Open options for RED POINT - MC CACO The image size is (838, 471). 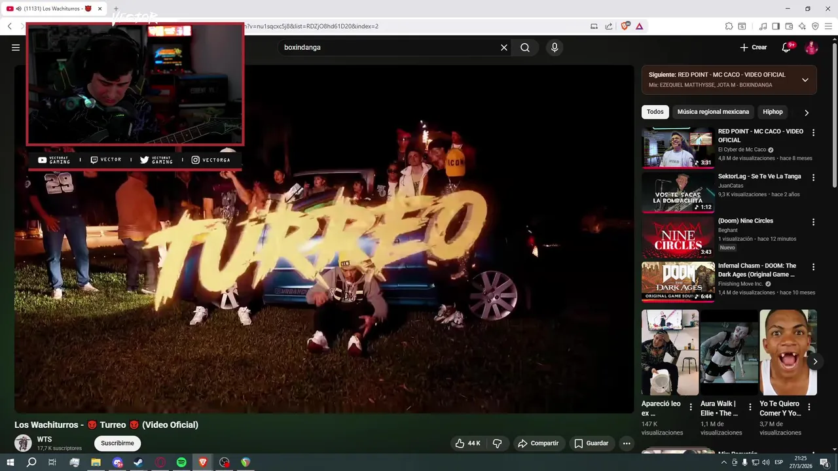(x=814, y=132)
